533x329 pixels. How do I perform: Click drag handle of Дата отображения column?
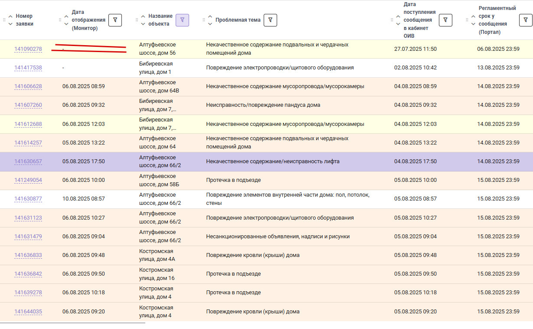click(60, 20)
